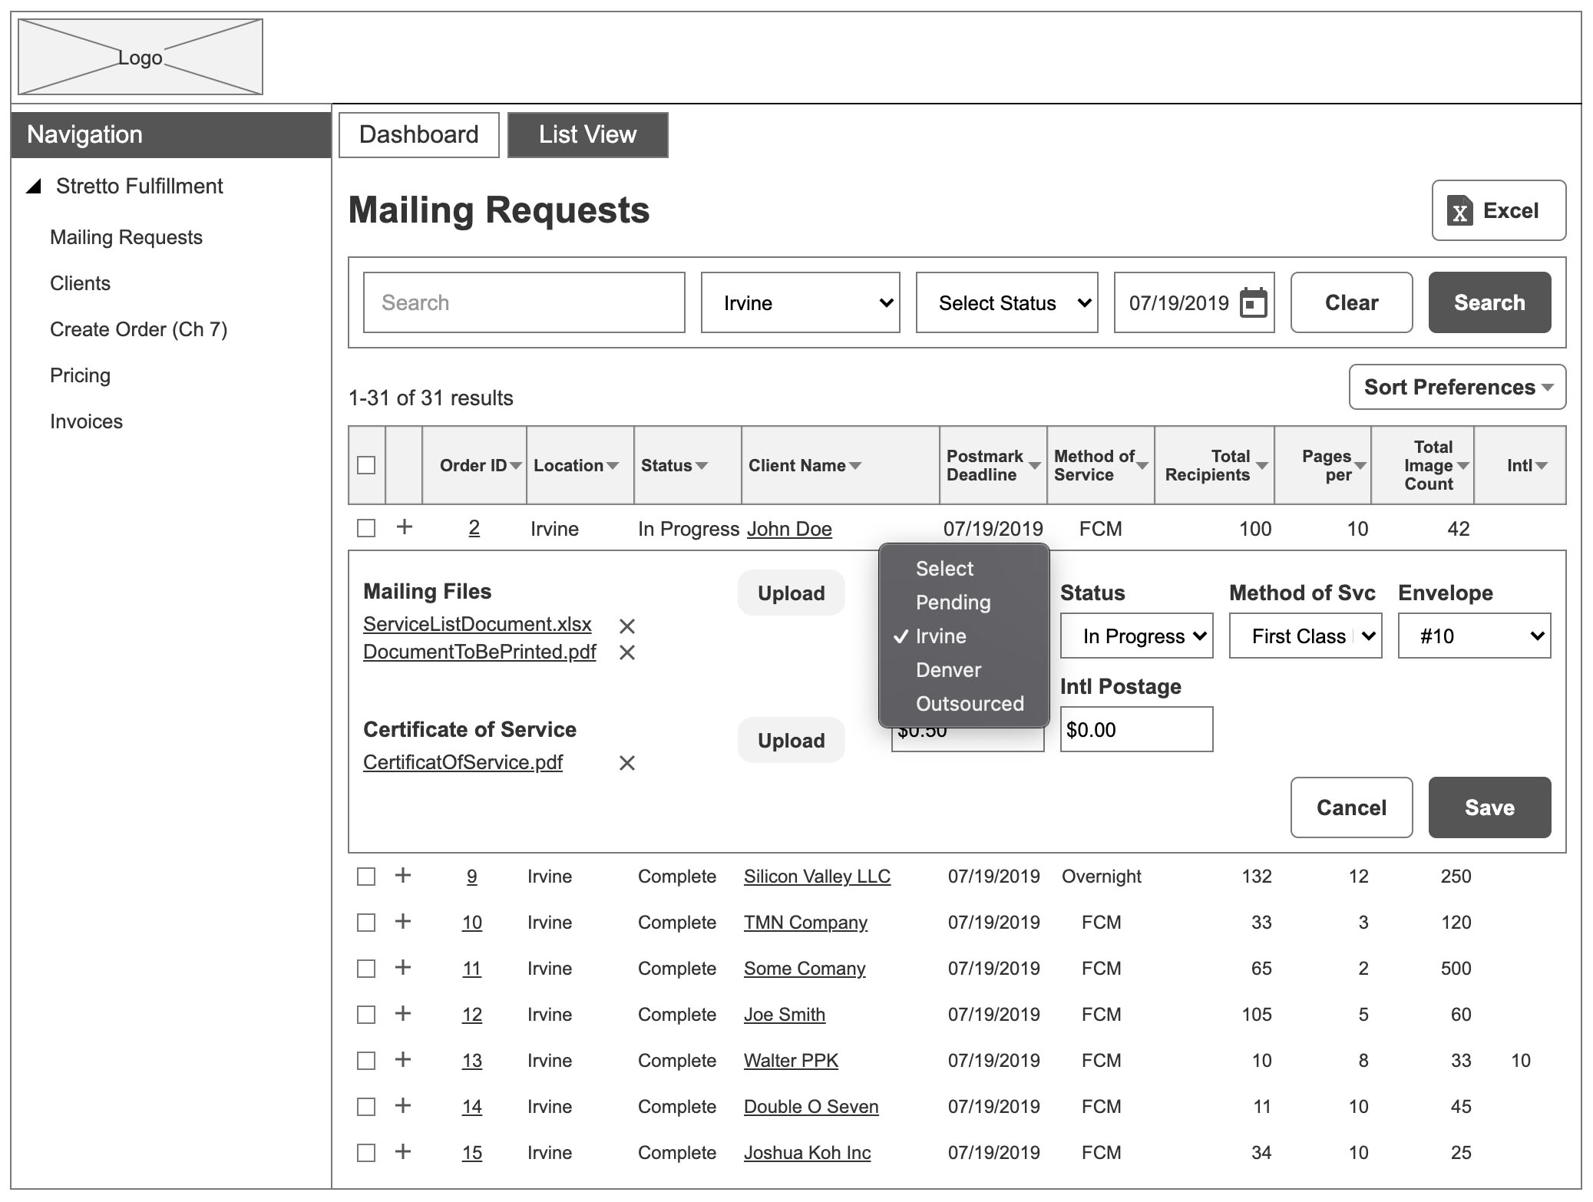Open the John Doe client link
The image size is (1593, 1202).
pyautogui.click(x=789, y=529)
